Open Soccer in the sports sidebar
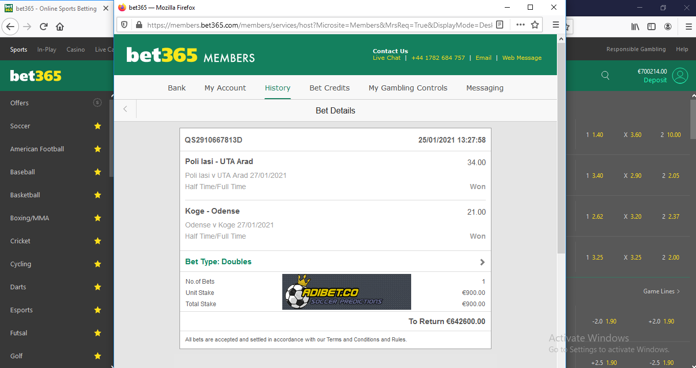The height and width of the screenshot is (368, 696). tap(20, 126)
